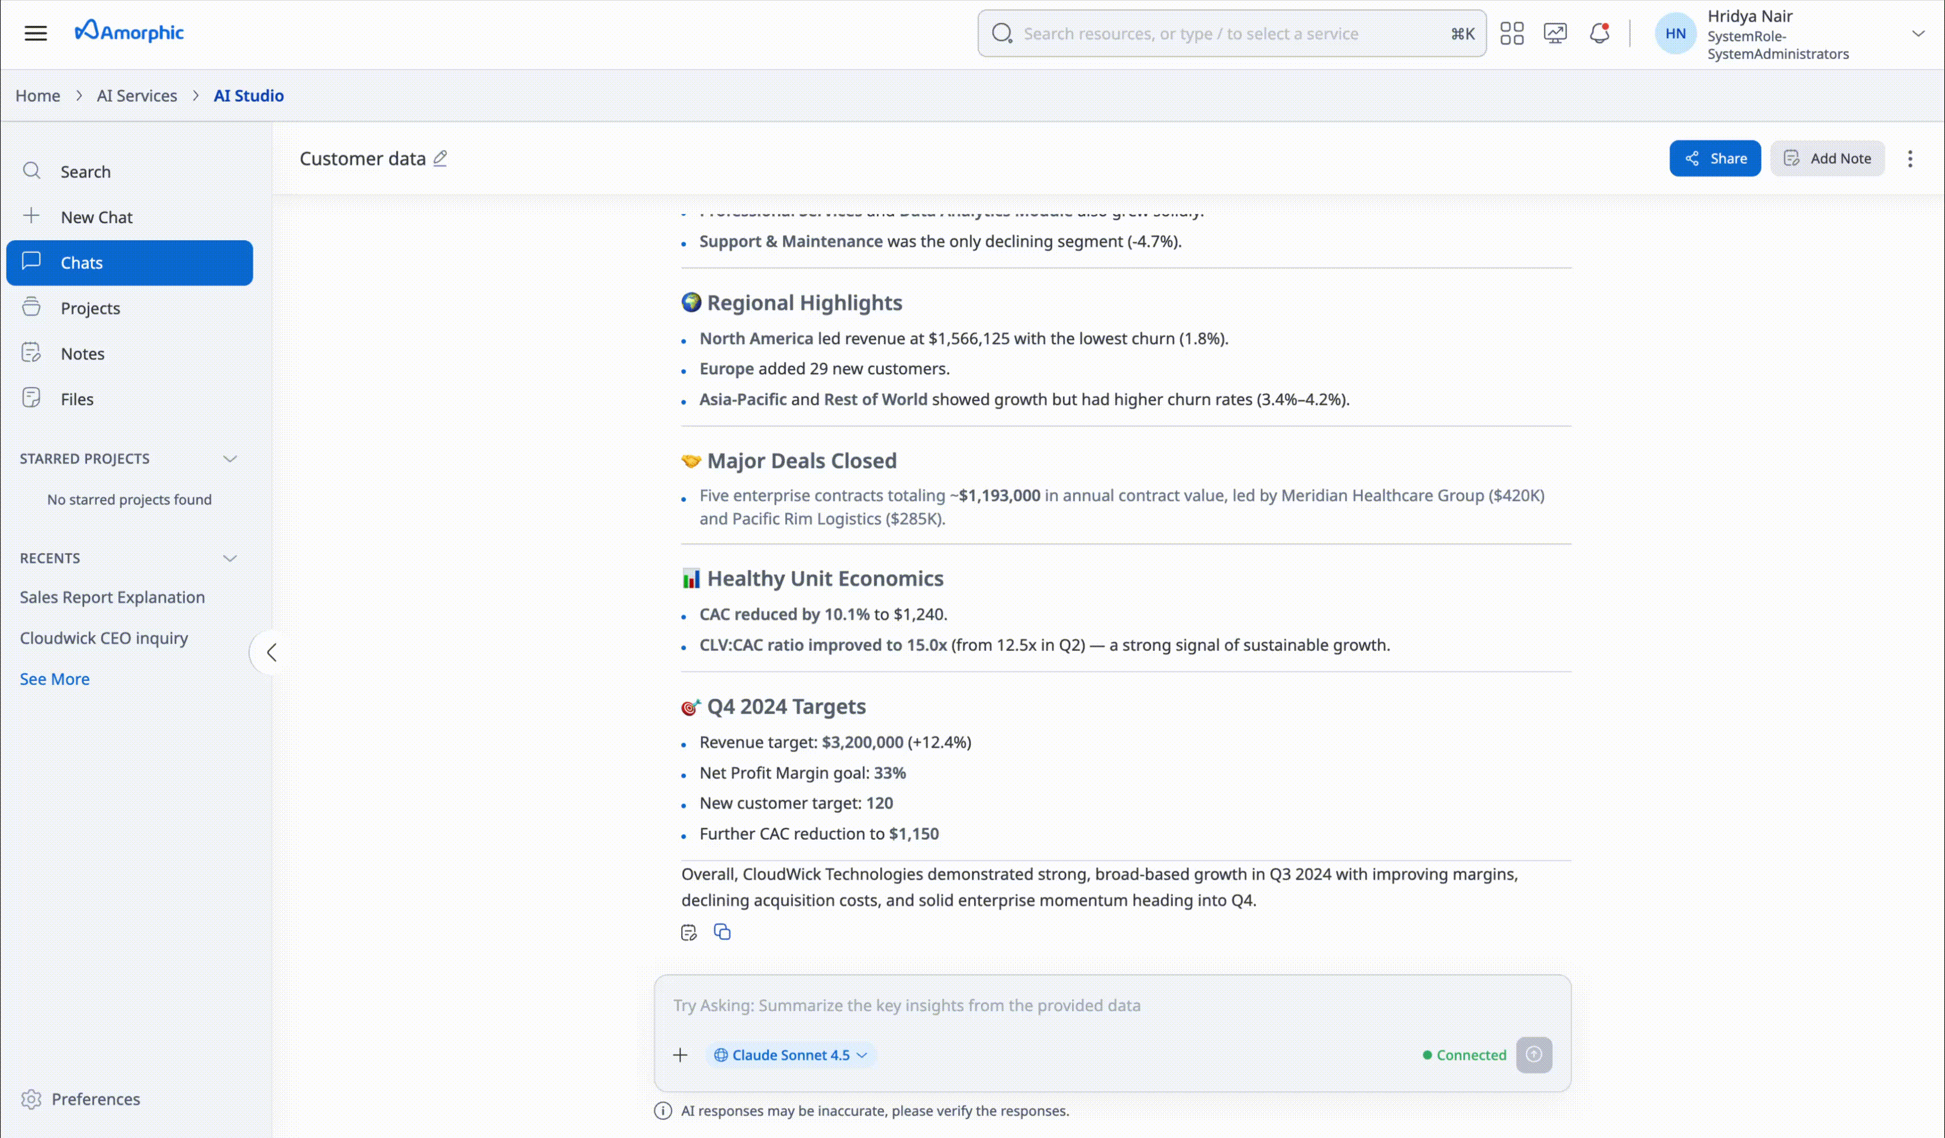The width and height of the screenshot is (1945, 1138).
Task: Click the chat prompt input field
Action: pos(1111,1005)
